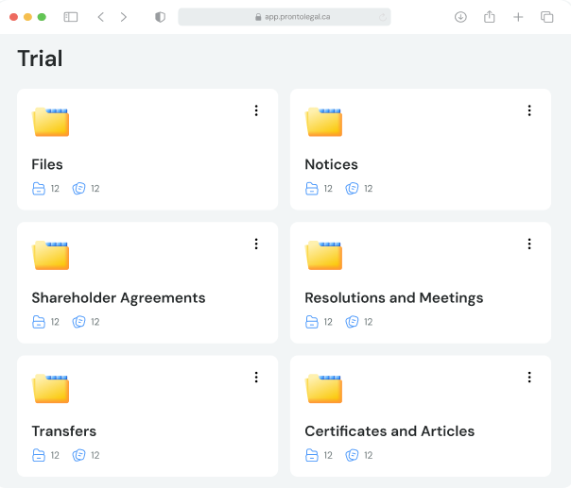Open the Transfers three-dot menu
Screen dimensions: 571x489
point(256,378)
